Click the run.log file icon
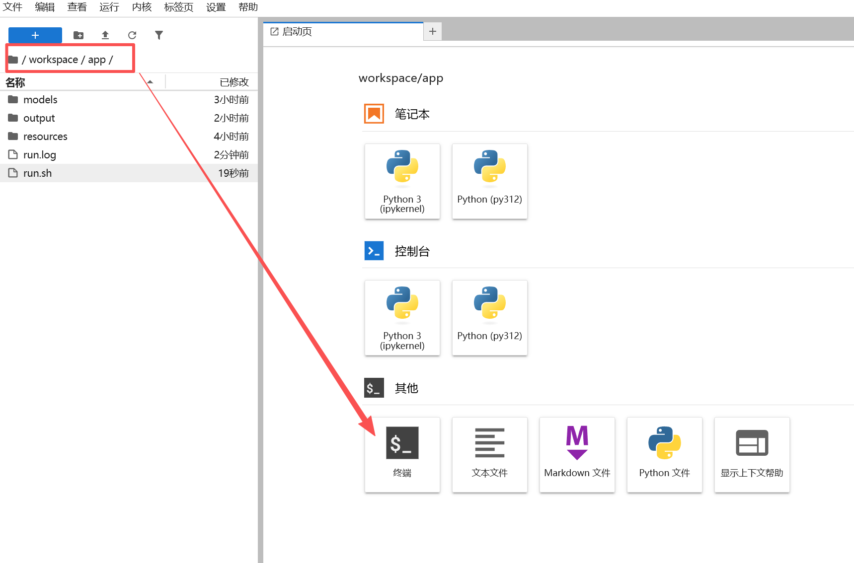This screenshot has height=563, width=854. tap(13, 154)
